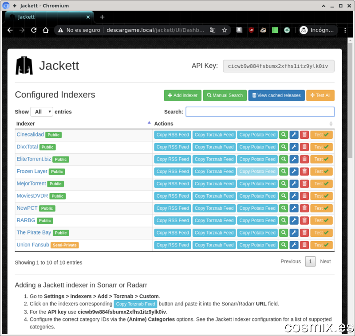Configure MejorTorrent using the wrench icon
This screenshot has height=336, width=355.
point(294,184)
